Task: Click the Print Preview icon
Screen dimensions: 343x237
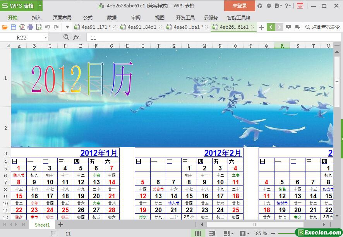Action: [39, 27]
